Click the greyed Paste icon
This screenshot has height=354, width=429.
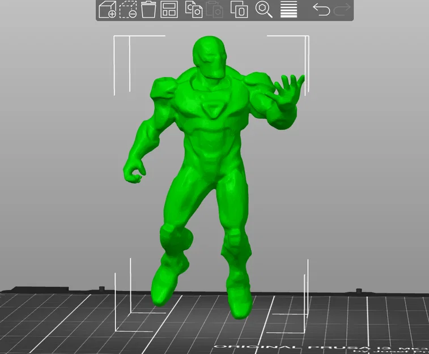click(214, 10)
